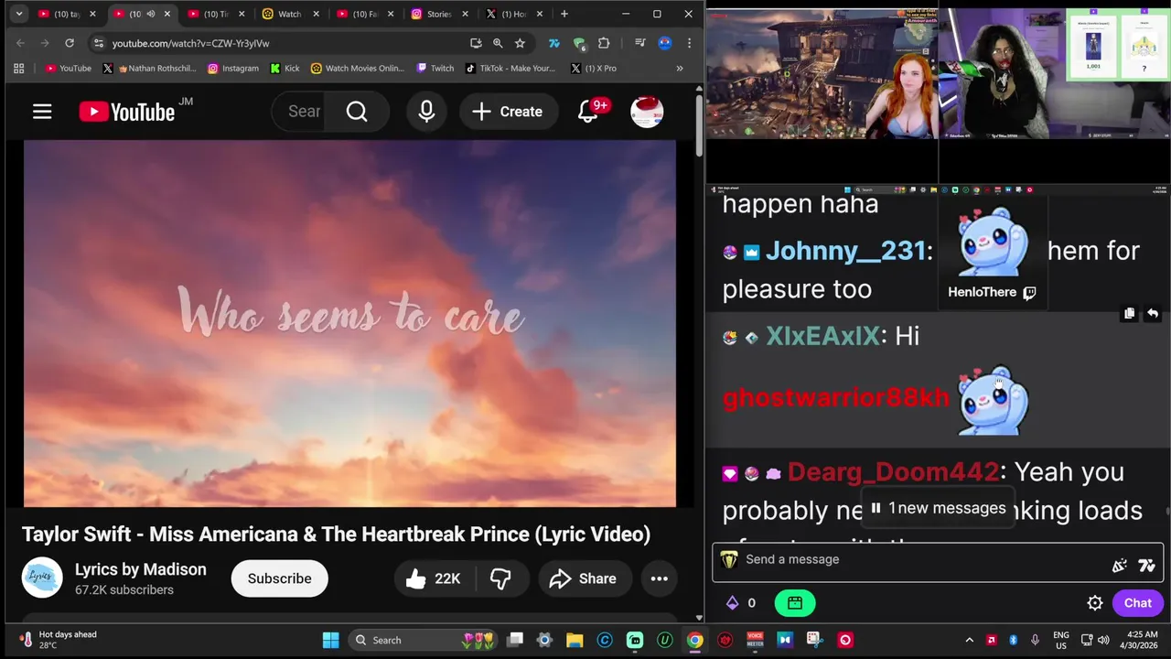Open the Twitch bookmark

(x=435, y=68)
